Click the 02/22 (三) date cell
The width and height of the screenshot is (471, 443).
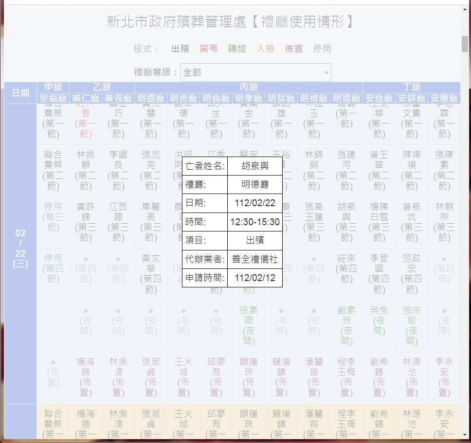20,248
